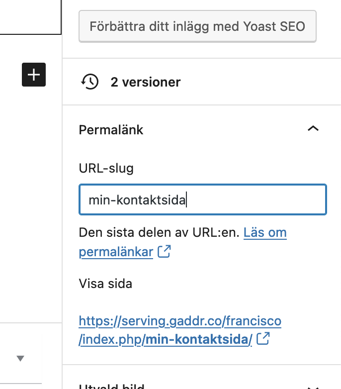Follow the Läs om permalänkar link
The height and width of the screenshot is (389, 341).
pos(264,232)
